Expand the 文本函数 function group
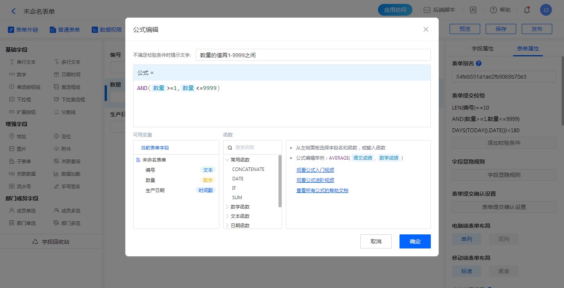 coord(227,216)
